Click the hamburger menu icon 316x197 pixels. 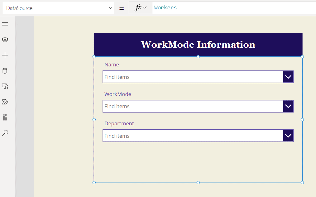[x=5, y=24]
